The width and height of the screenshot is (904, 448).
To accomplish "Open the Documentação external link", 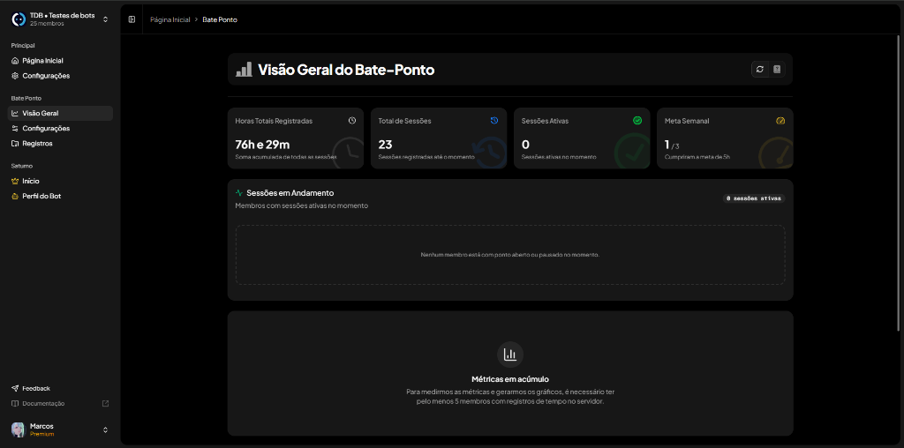I will tap(60, 403).
